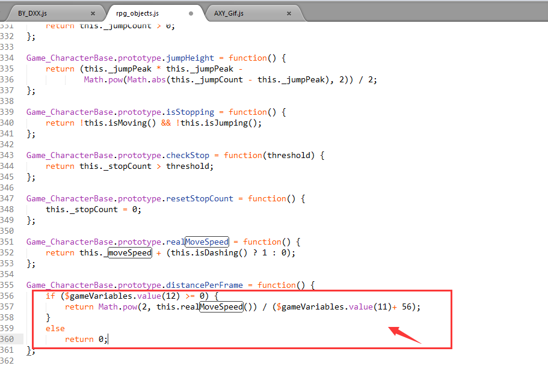The image size is (548, 366).
Task: Click line number 360 in the gutter
Action: 7,340
